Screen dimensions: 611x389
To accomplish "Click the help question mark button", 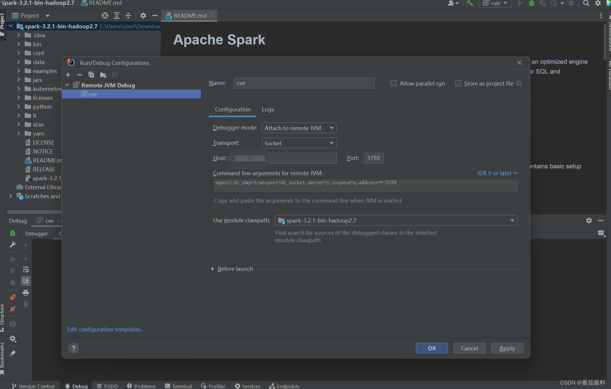I will [x=74, y=348].
